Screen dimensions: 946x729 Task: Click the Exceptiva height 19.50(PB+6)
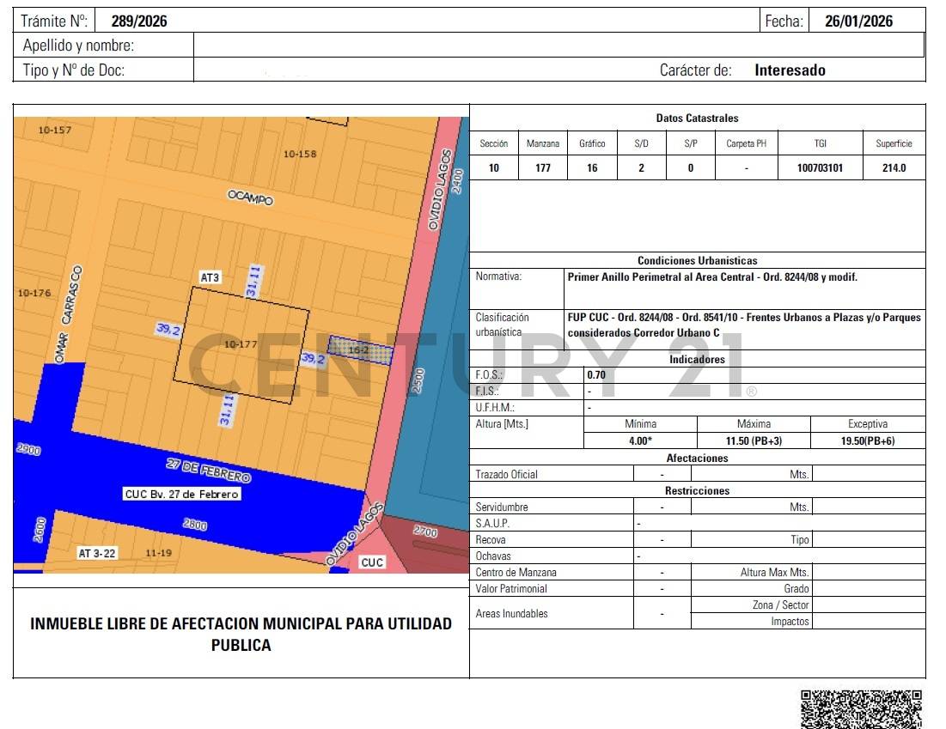click(x=867, y=440)
